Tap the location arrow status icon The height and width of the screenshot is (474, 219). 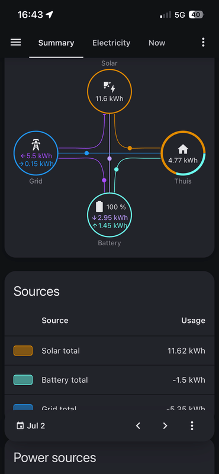tap(50, 14)
